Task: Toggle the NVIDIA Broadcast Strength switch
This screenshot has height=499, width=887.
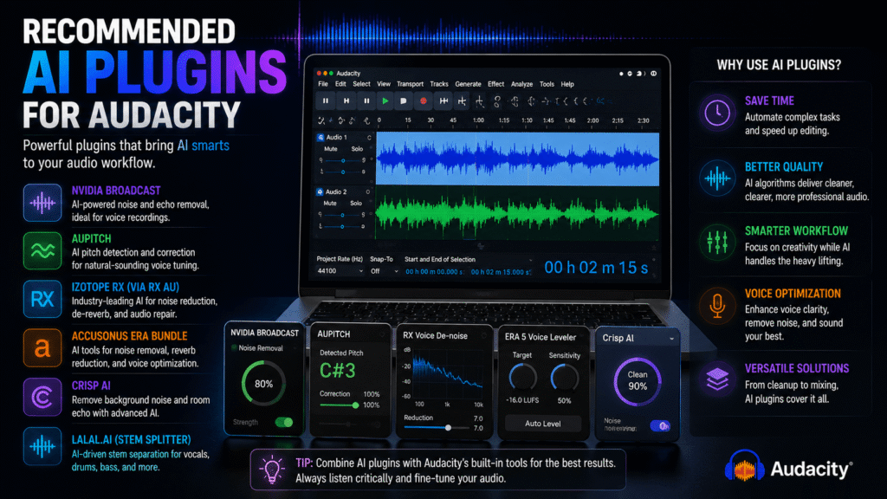Action: pos(284,422)
